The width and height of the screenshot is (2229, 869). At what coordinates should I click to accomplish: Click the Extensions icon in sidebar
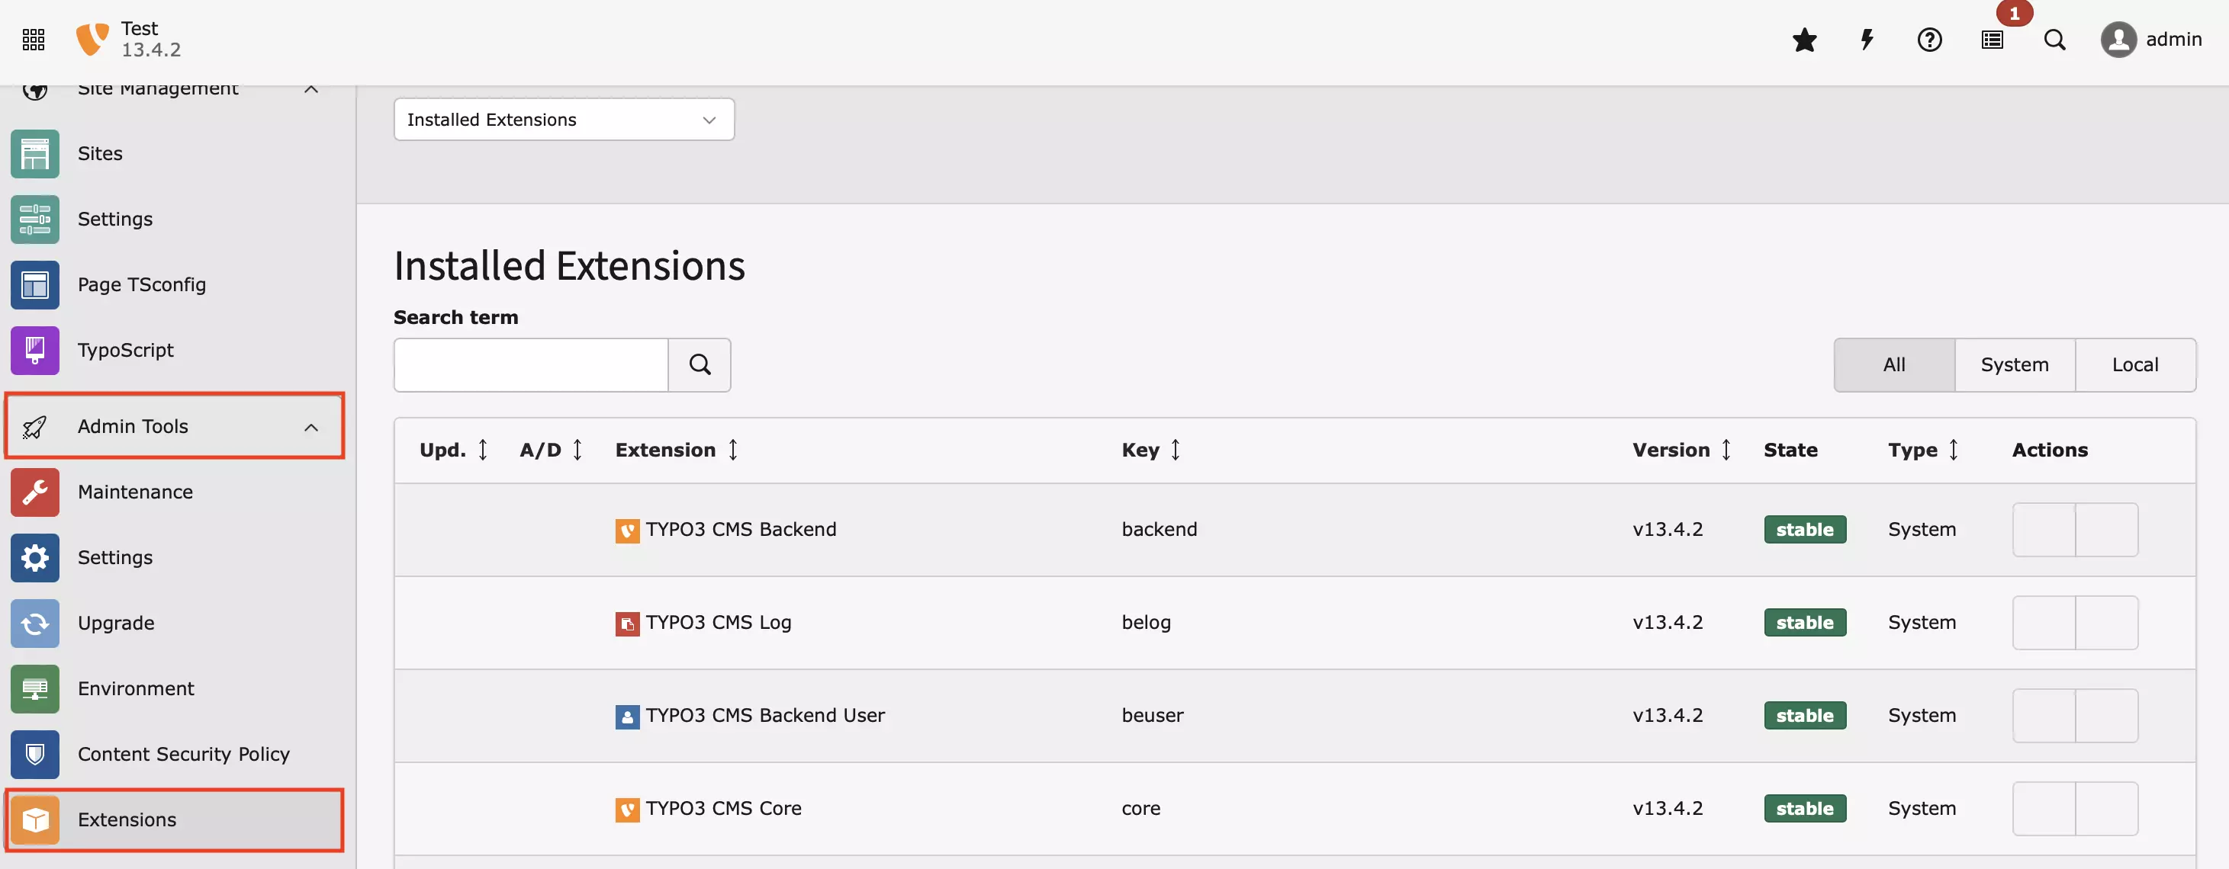pos(34,819)
